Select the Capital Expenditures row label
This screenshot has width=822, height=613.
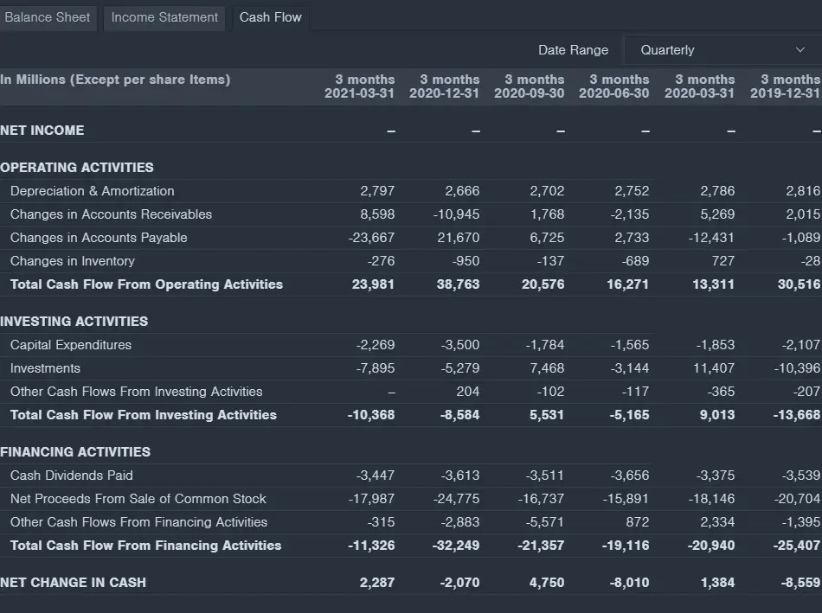click(71, 345)
